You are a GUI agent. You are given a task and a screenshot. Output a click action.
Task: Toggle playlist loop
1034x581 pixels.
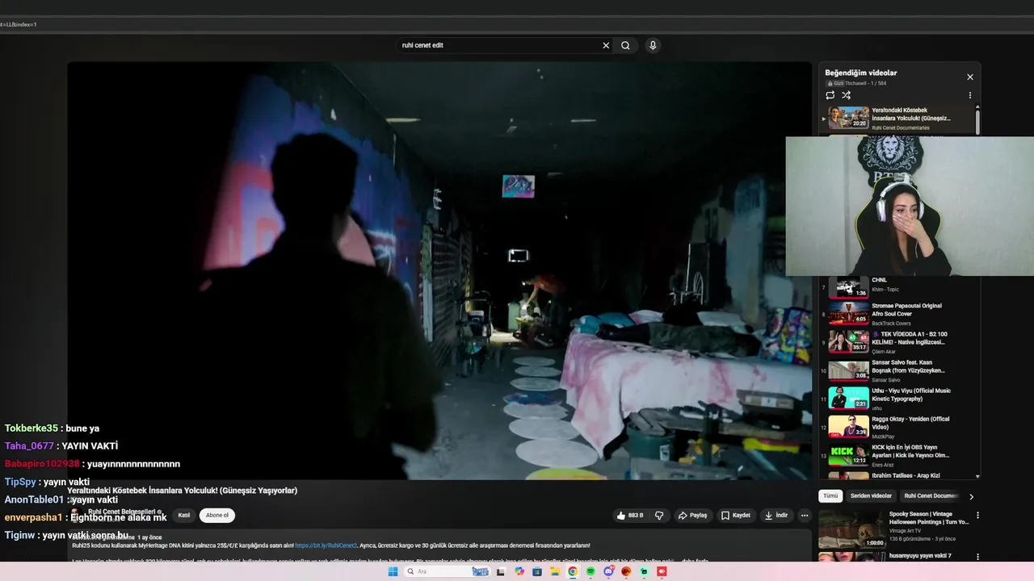coord(830,95)
